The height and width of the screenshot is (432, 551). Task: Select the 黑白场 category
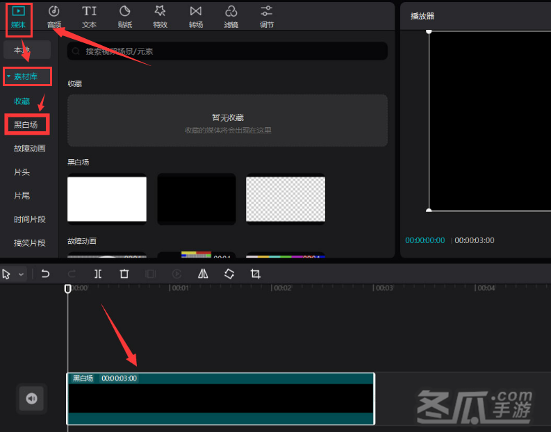[26, 125]
